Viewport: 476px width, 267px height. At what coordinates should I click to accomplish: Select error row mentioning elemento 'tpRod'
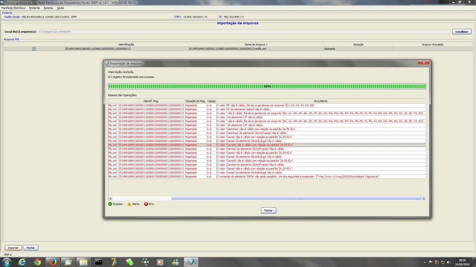pyautogui.click(x=267, y=109)
